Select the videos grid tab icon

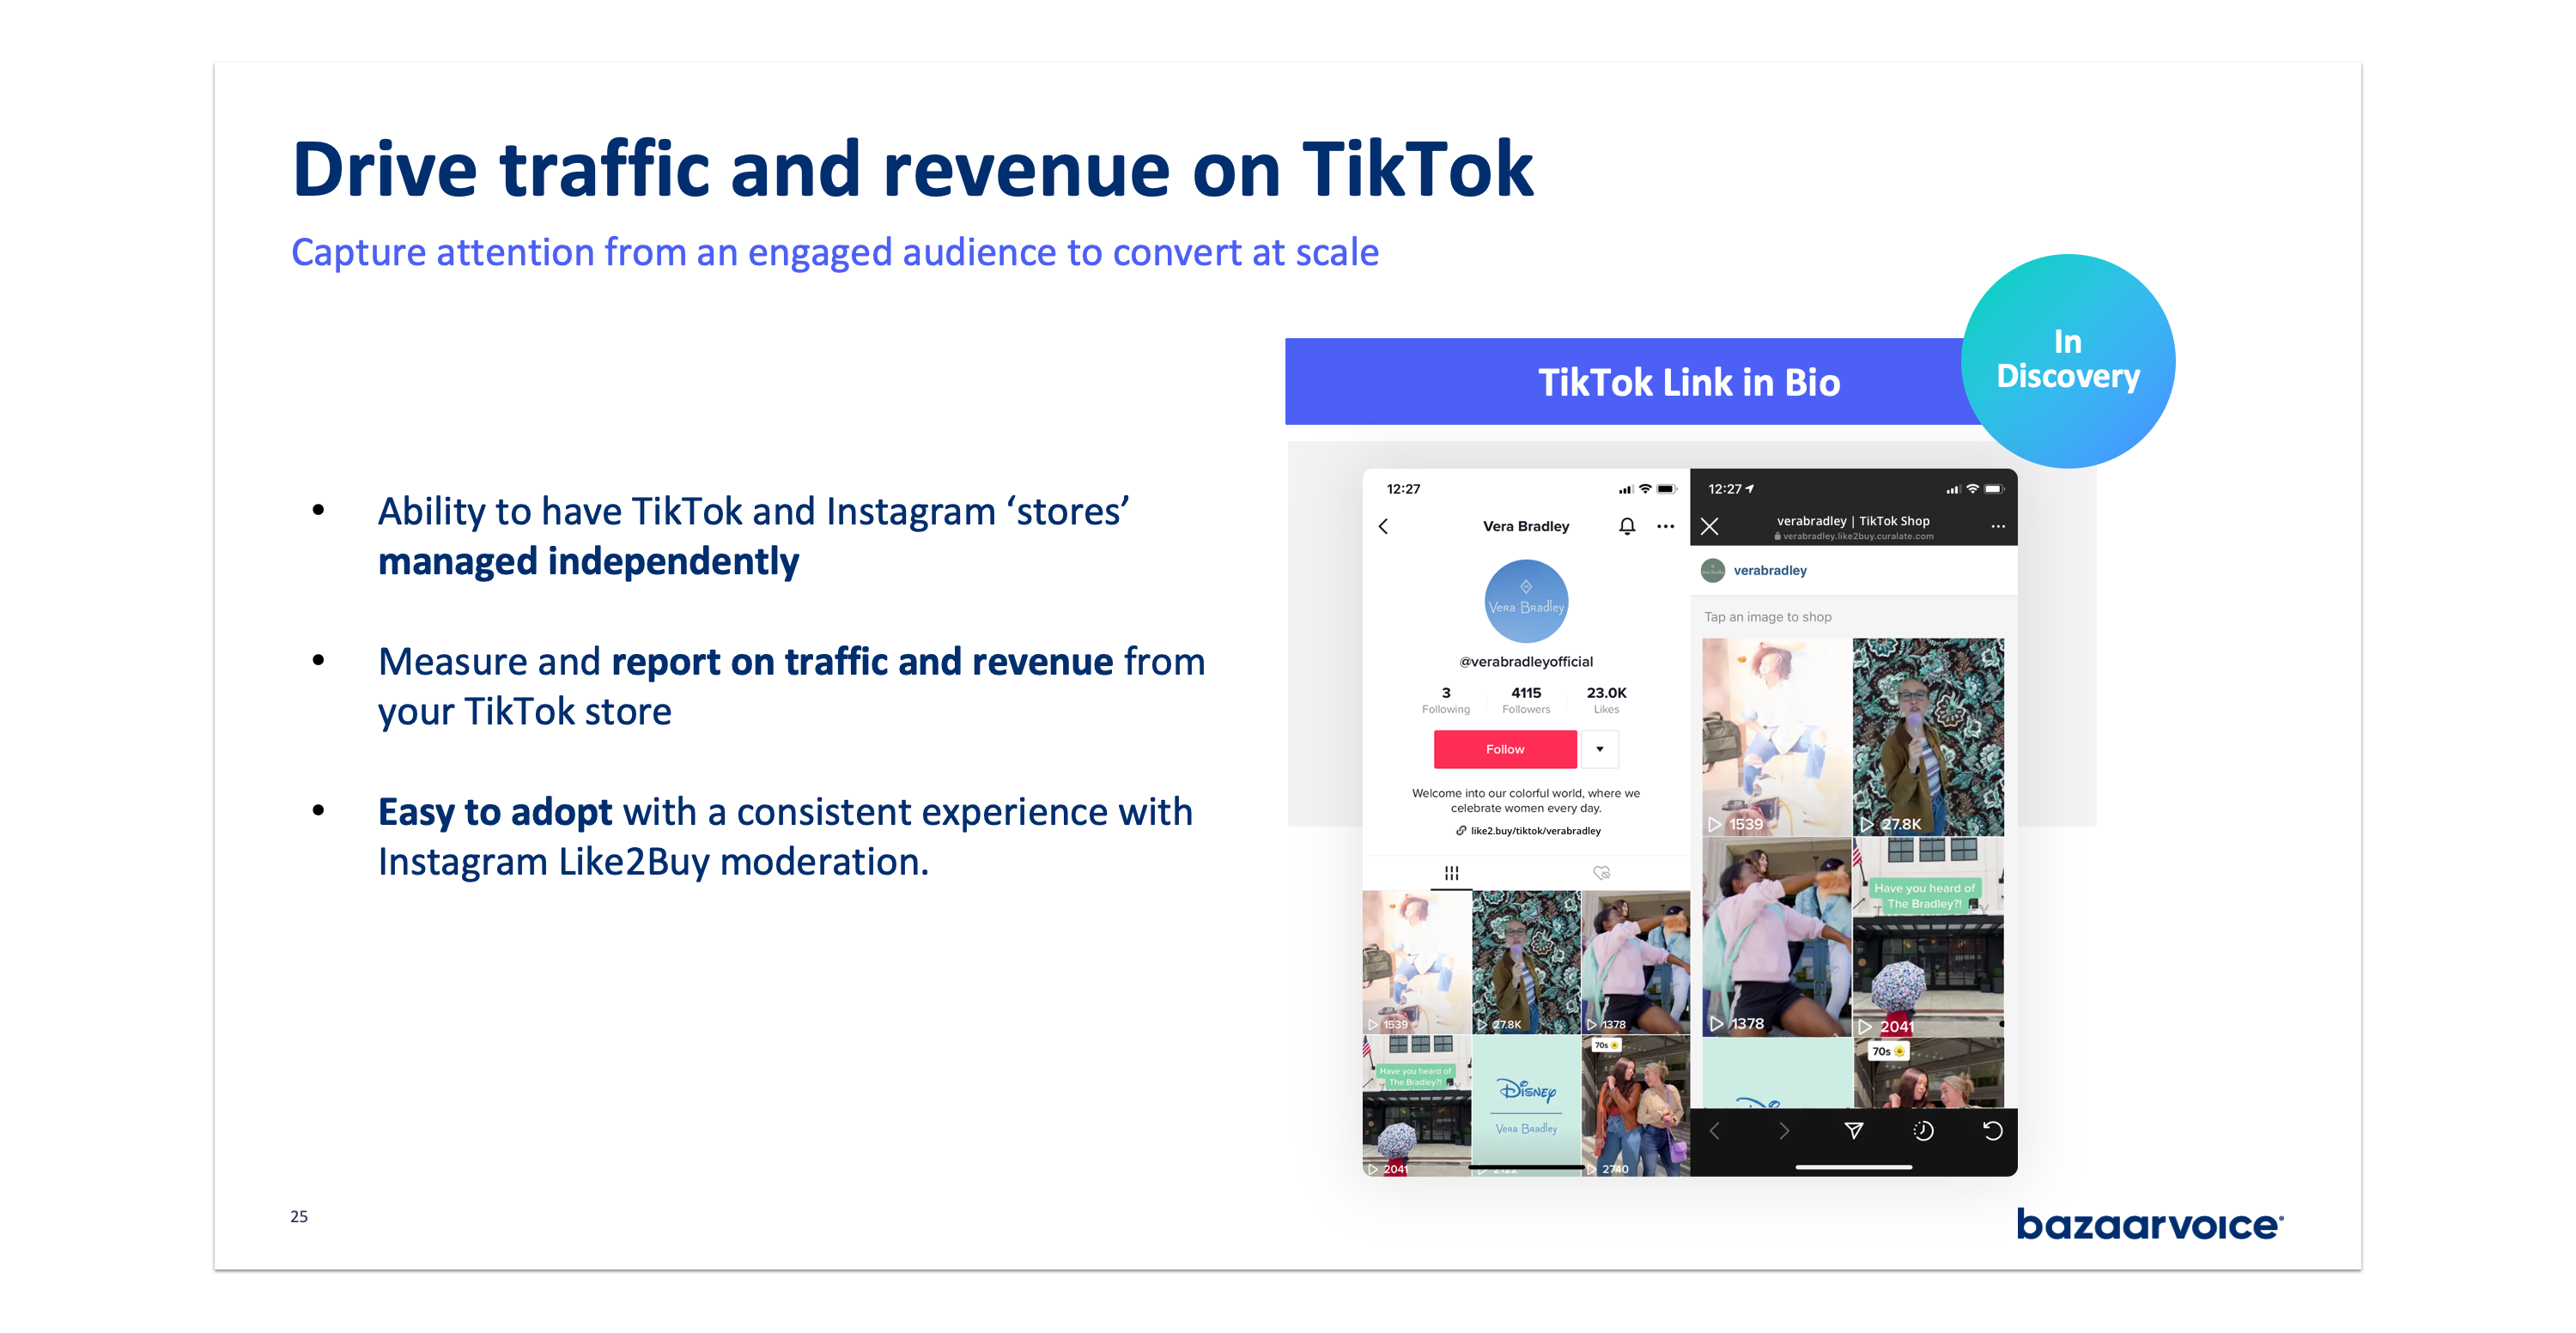[1451, 872]
